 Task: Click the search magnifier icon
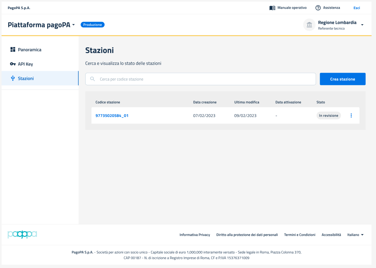coord(92,79)
